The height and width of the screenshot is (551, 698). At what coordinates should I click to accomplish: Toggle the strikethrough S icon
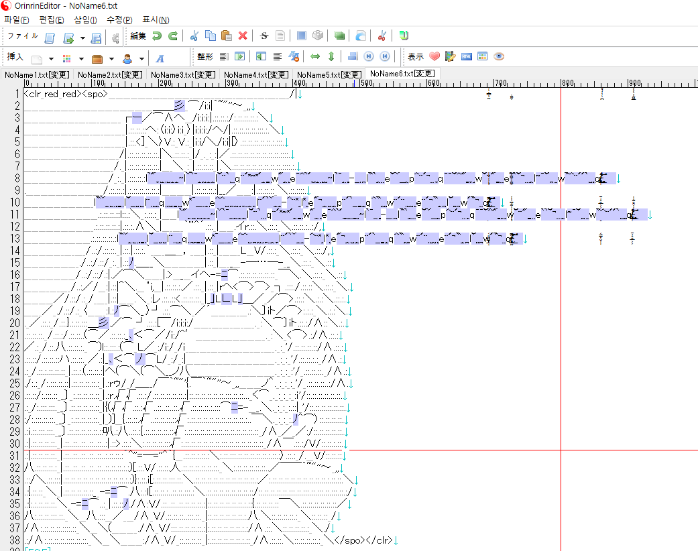click(264, 36)
